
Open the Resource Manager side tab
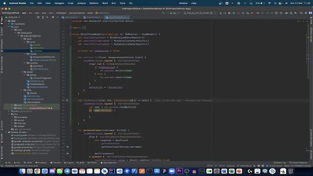(1, 64)
